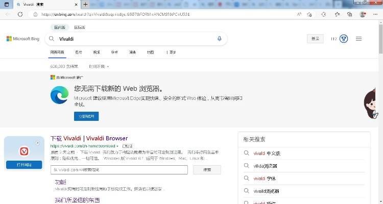Go back to previous page

[x=8, y=14]
